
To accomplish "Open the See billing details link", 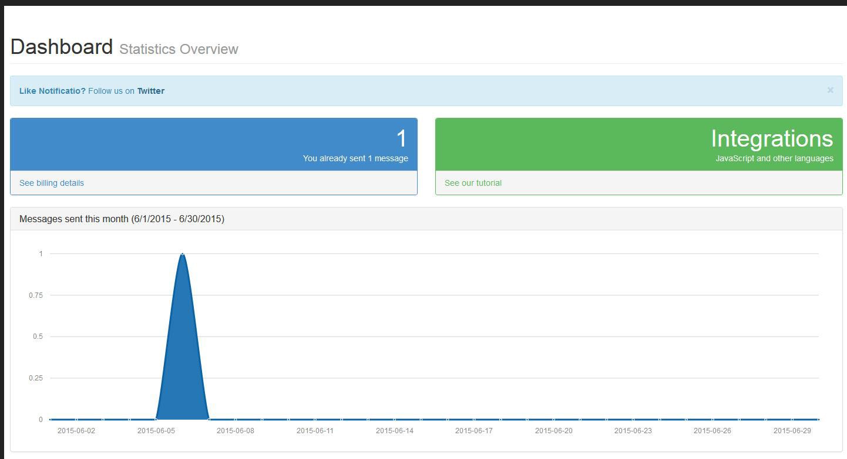I will [52, 183].
